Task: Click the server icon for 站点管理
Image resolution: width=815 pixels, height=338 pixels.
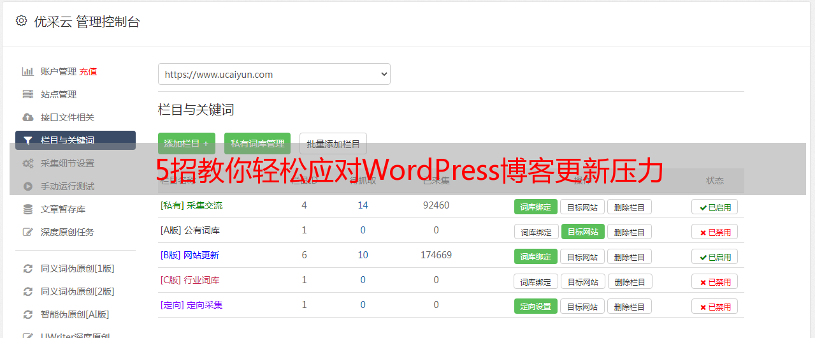Action: pos(28,94)
